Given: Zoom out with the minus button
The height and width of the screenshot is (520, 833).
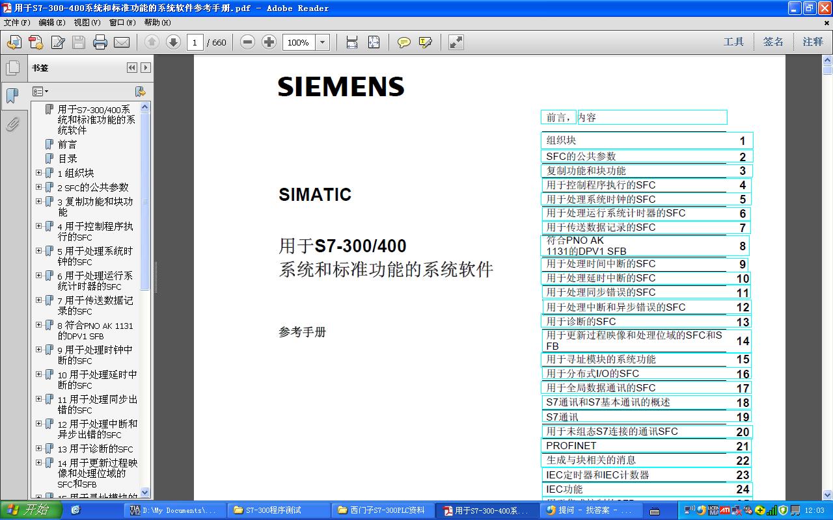Looking at the screenshot, I should pos(247,42).
